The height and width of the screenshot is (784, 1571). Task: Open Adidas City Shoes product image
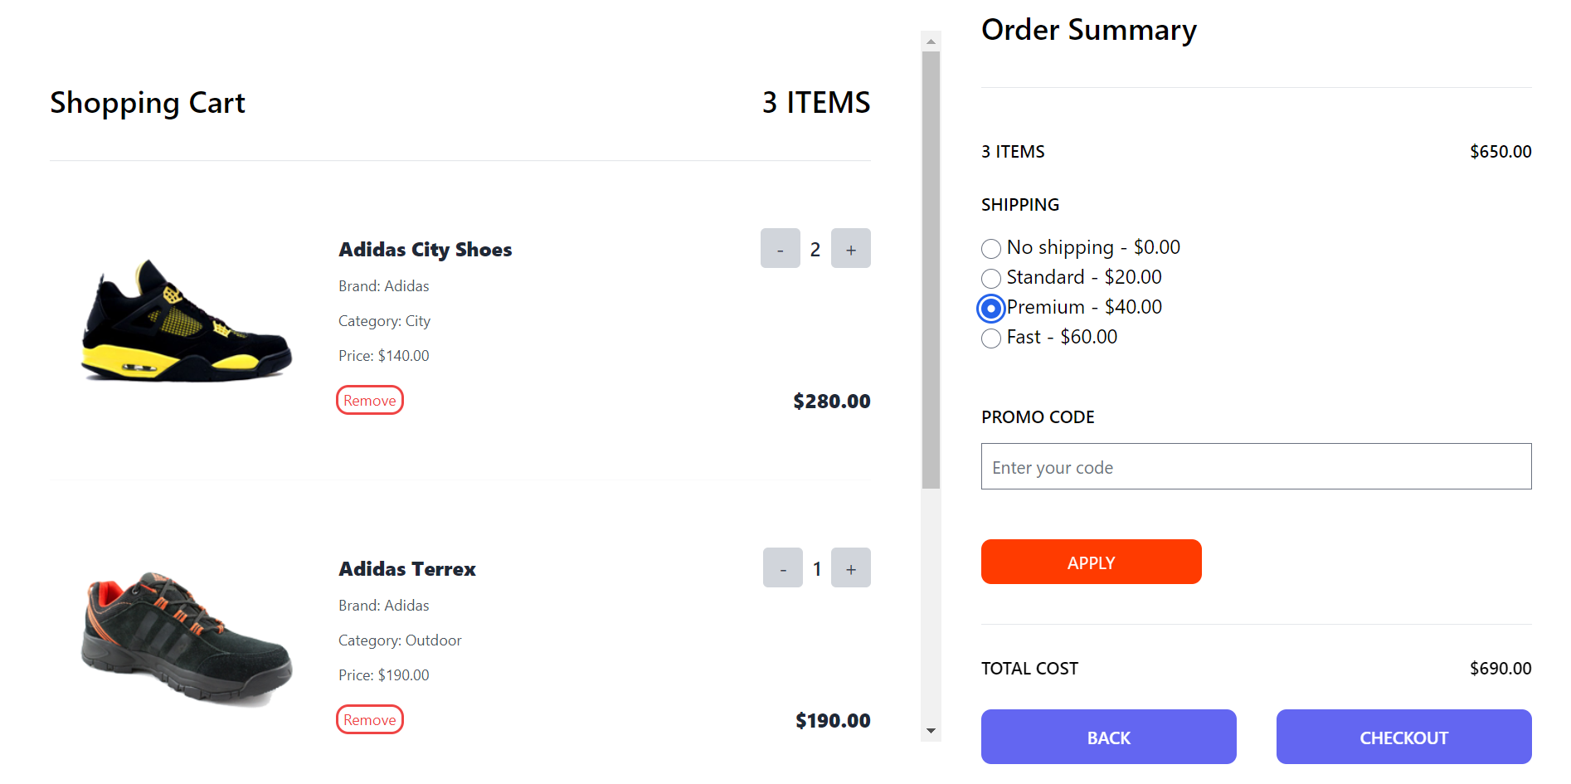pos(186,320)
